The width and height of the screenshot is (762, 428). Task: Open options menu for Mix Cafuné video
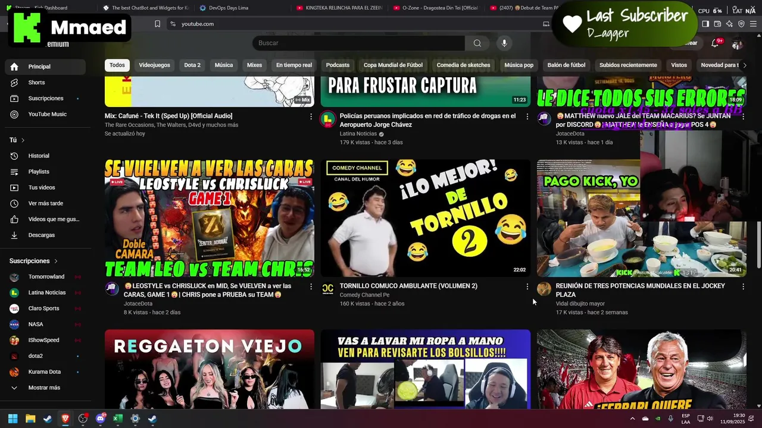pyautogui.click(x=311, y=117)
